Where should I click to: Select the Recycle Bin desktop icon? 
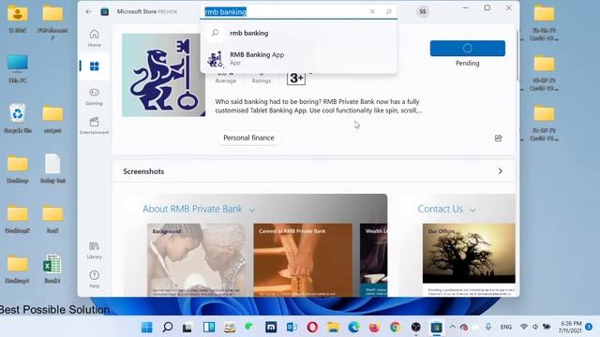[18, 118]
